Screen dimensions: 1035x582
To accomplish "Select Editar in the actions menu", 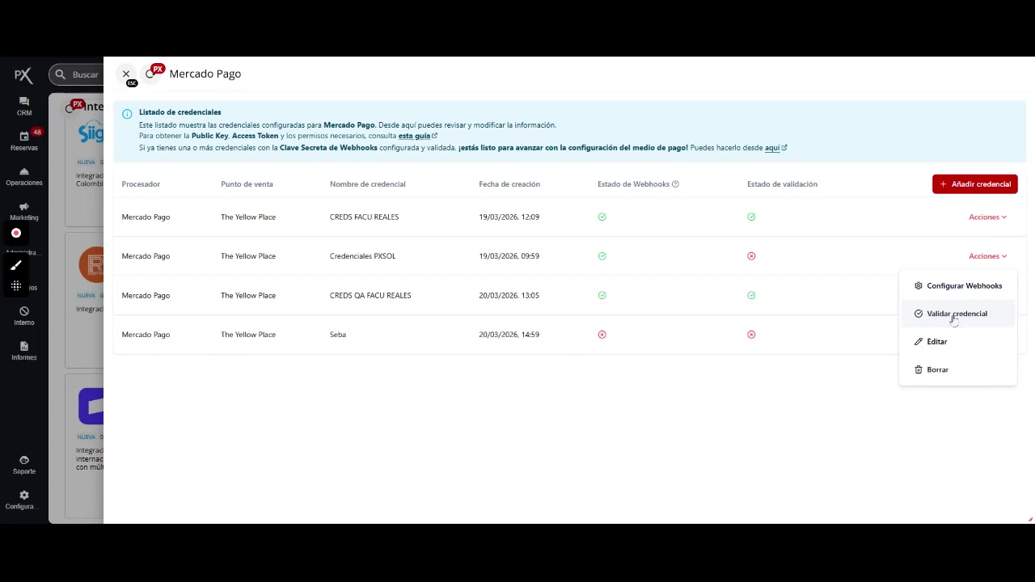I will click(936, 342).
